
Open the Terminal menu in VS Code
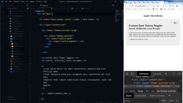click(39, 1)
